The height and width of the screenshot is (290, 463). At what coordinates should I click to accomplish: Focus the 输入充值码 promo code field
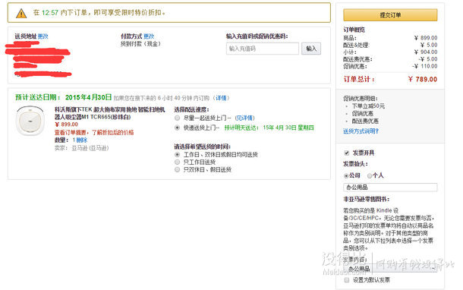(x=263, y=49)
